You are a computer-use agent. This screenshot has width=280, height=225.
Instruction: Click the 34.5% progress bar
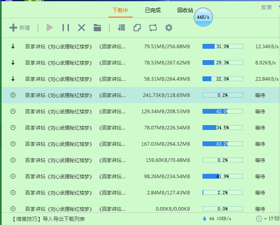223,128
